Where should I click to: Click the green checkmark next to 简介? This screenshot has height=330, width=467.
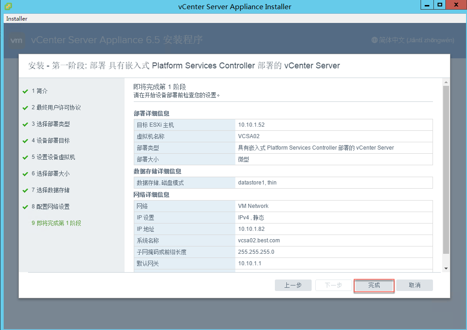click(x=25, y=91)
